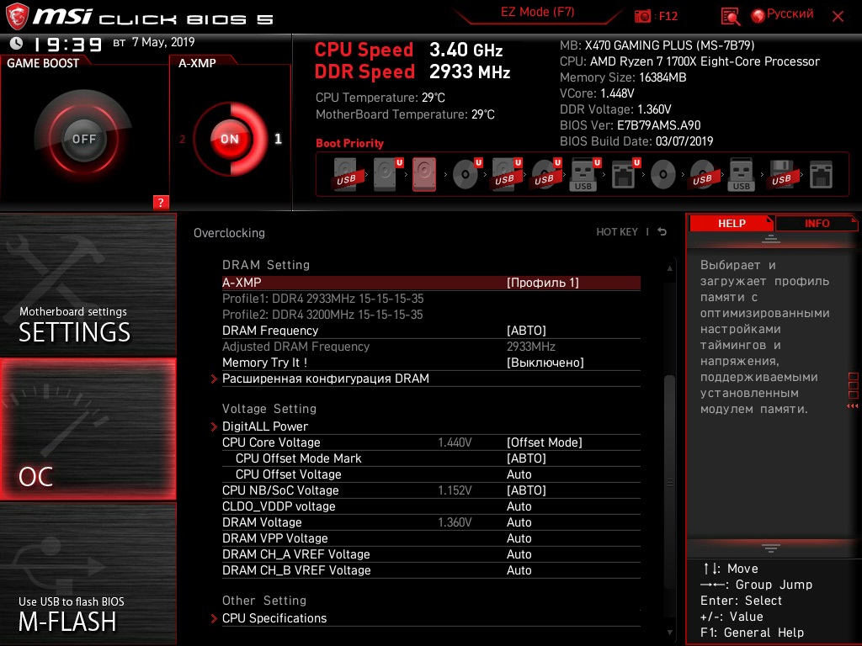
Task: Select the UEFI USB key boot icon
Action: pyautogui.click(x=586, y=175)
